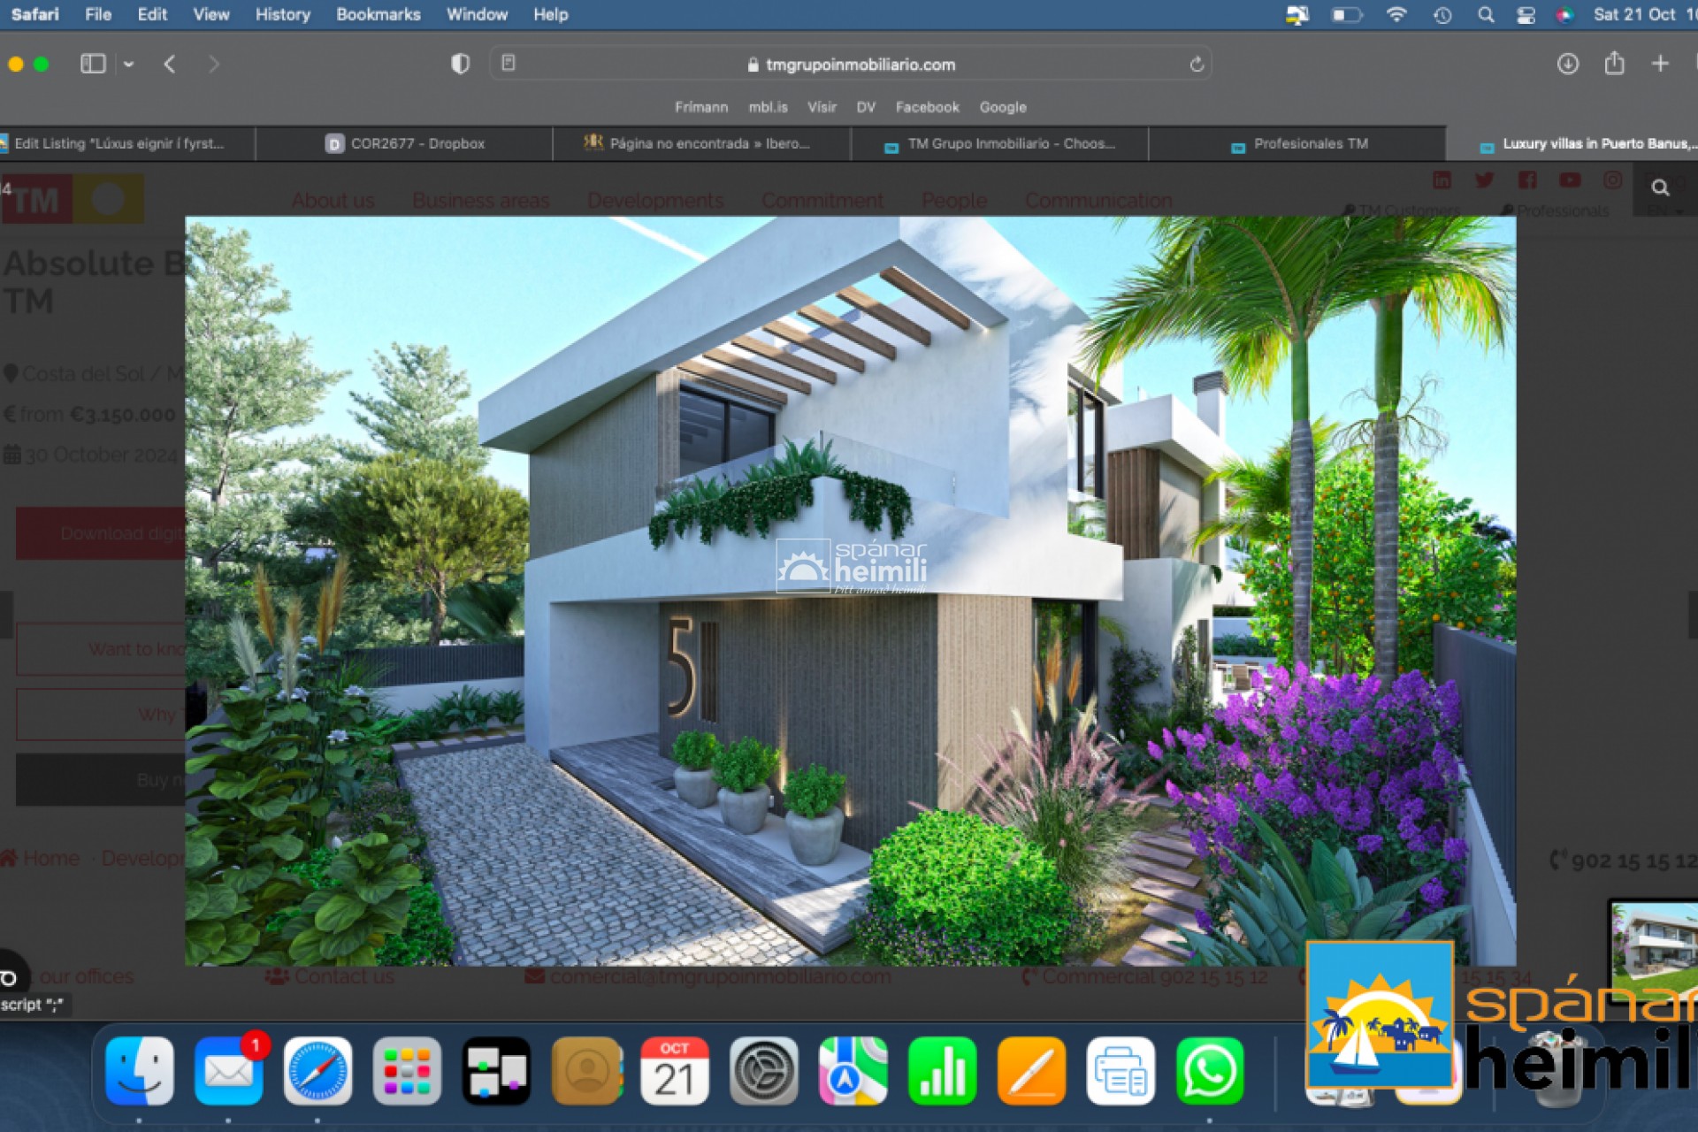This screenshot has height=1132, width=1698.
Task: Click the page reload icon in Safari
Action: coord(1199,63)
